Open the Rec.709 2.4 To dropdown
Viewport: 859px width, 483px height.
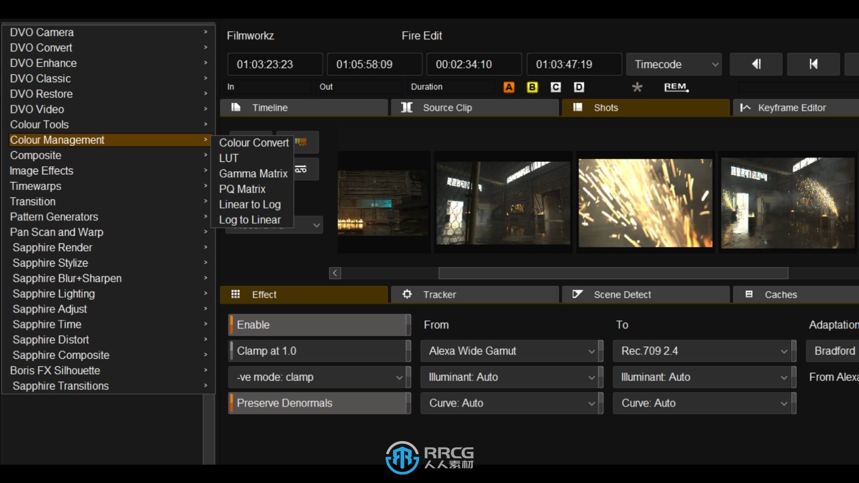click(704, 351)
